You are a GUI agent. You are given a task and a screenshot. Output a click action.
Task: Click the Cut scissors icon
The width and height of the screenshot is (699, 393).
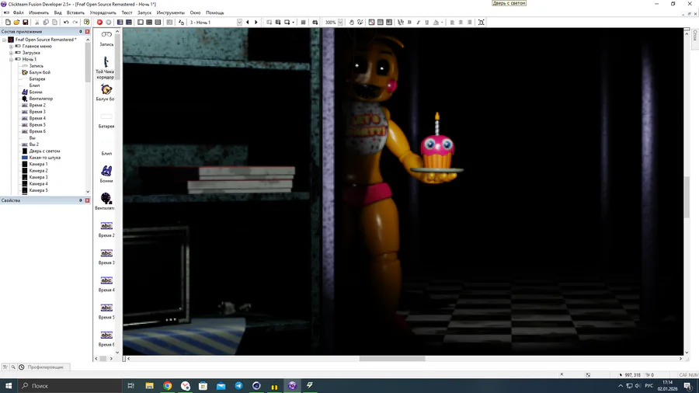point(37,23)
